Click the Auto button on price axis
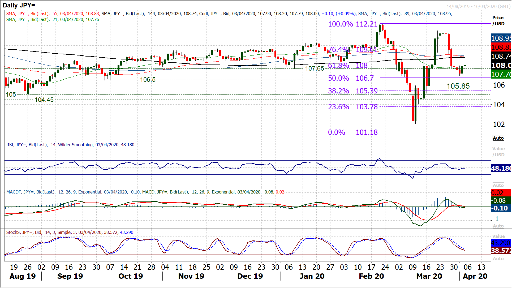The width and height of the screenshot is (512, 288). click(498, 138)
